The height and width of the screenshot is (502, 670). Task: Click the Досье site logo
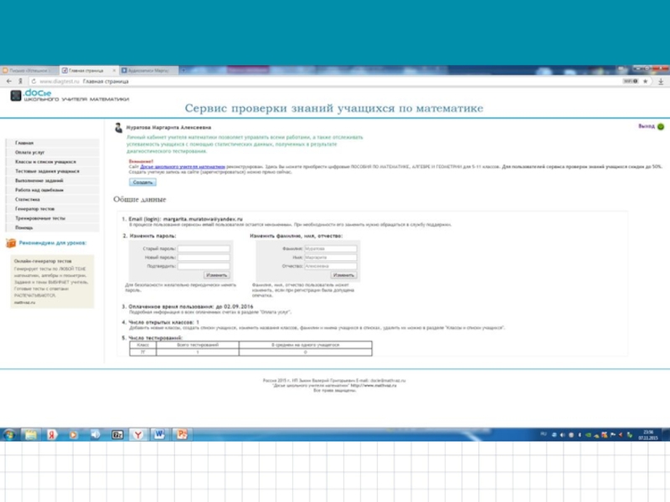click(x=70, y=95)
